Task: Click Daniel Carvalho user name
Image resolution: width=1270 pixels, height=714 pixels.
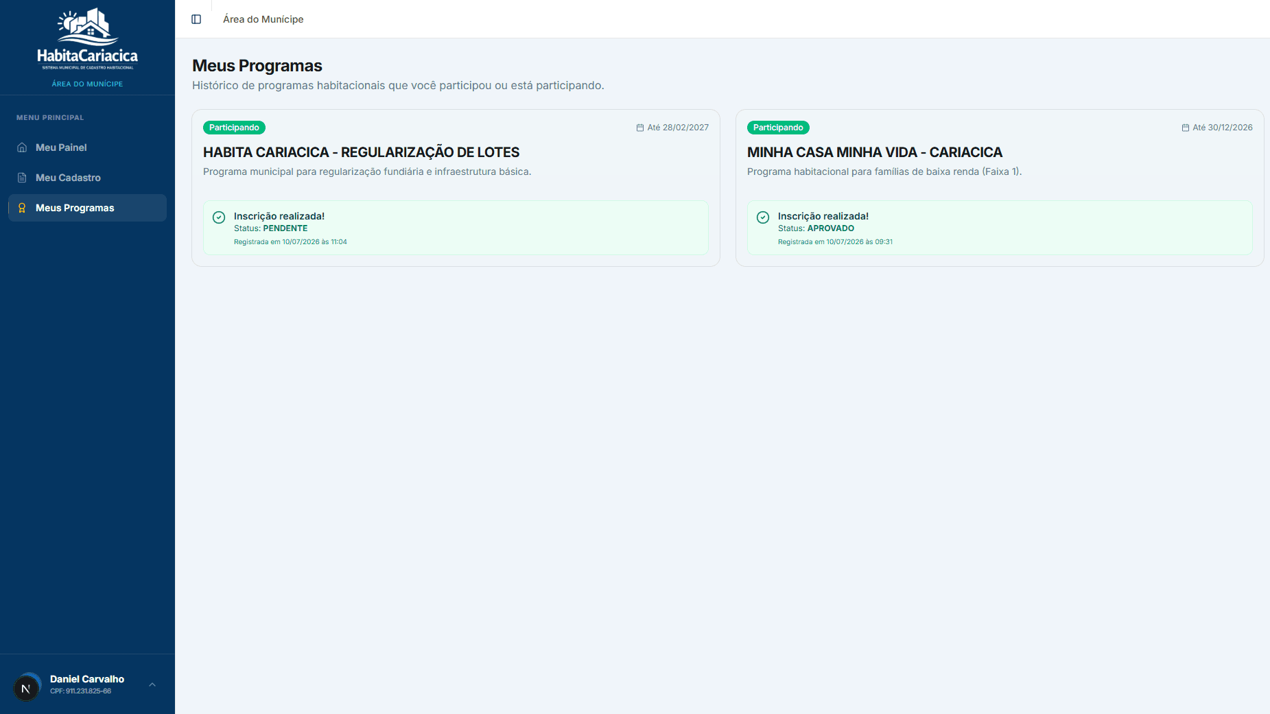Action: tap(87, 679)
